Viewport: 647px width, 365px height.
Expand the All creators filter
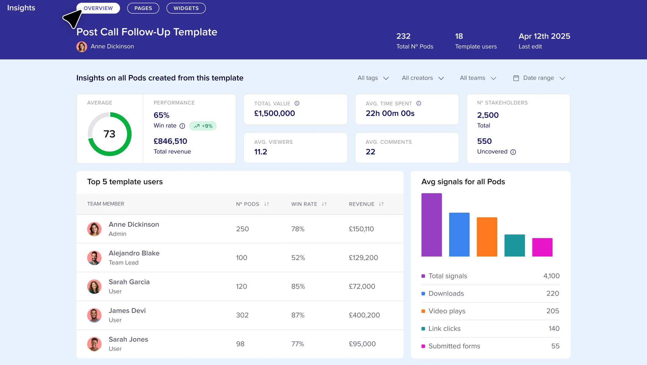pyautogui.click(x=423, y=78)
